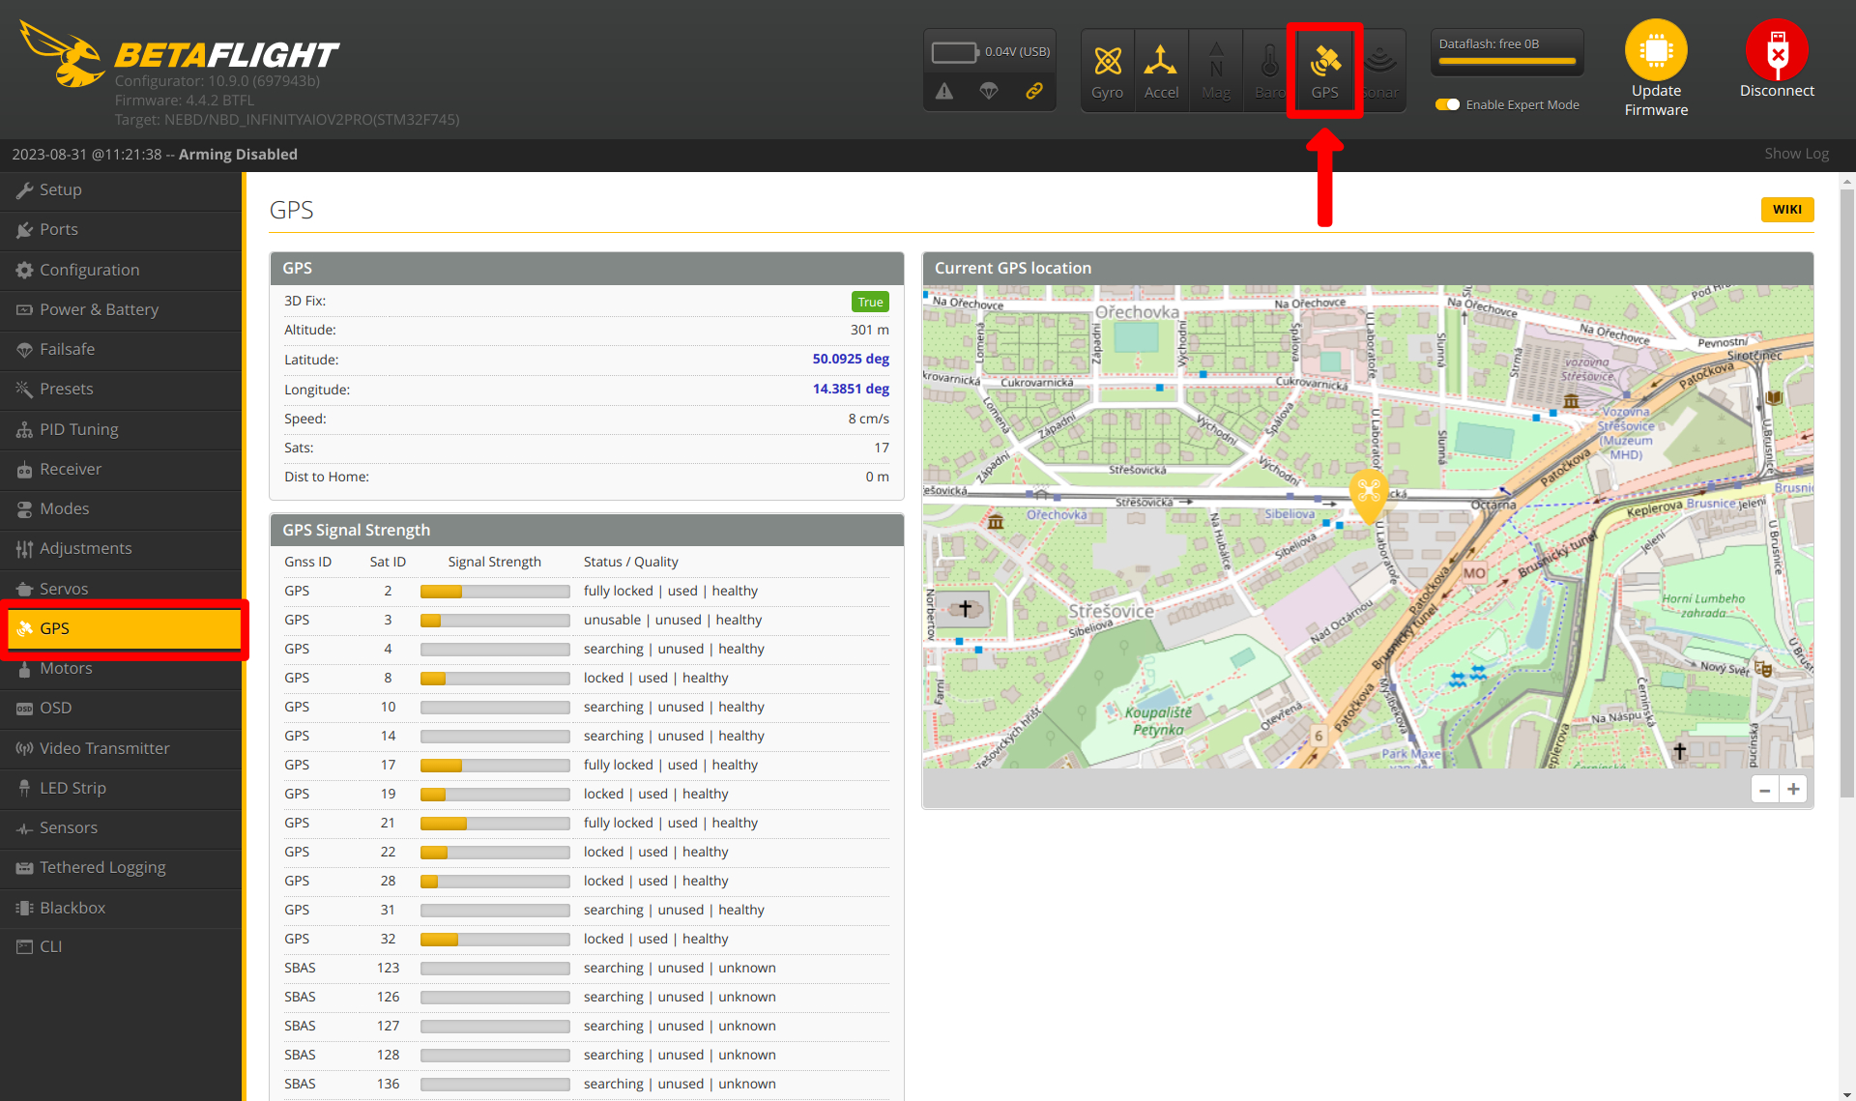The width and height of the screenshot is (1856, 1101).
Task: Click signal strength bar for Sat ID 2
Action: click(x=495, y=592)
